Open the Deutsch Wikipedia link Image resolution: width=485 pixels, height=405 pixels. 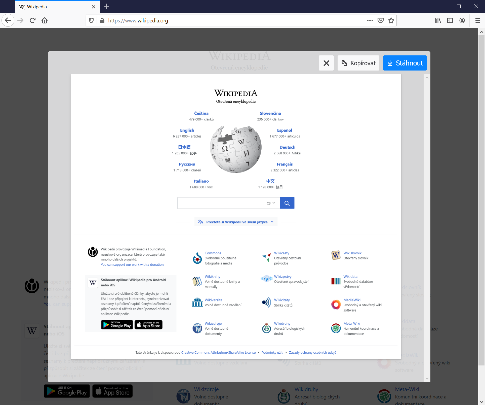click(288, 147)
